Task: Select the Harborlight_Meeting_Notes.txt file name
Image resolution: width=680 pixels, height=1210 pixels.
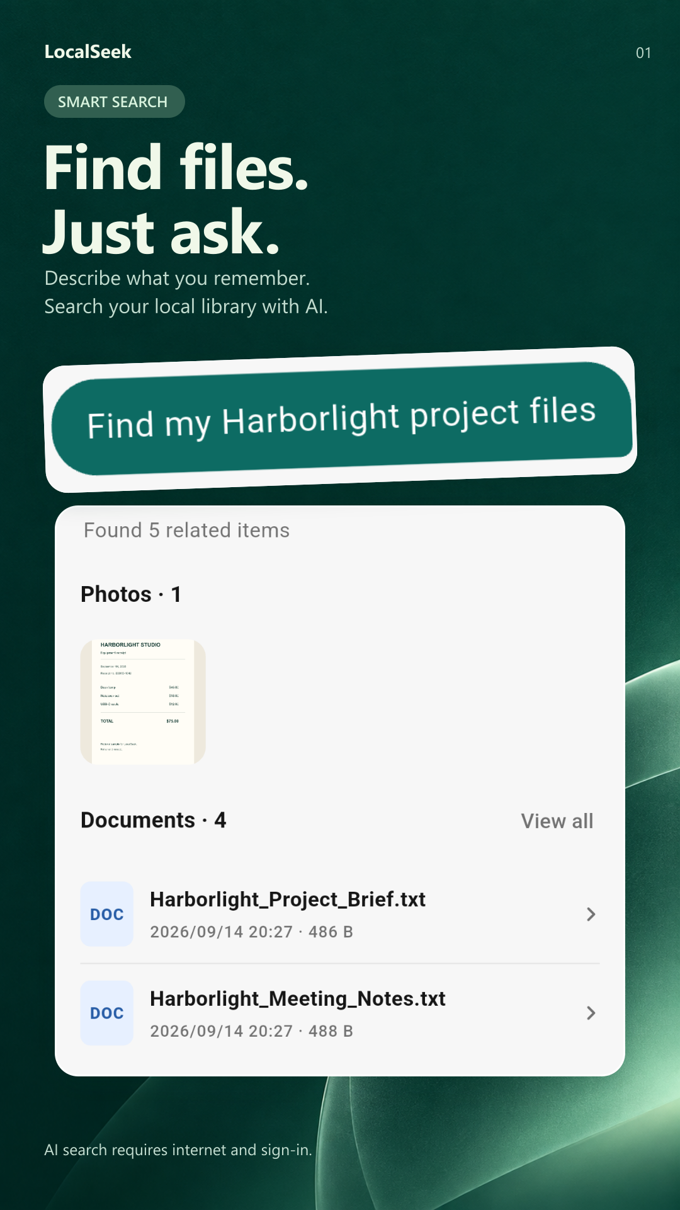Action: pyautogui.click(x=298, y=999)
